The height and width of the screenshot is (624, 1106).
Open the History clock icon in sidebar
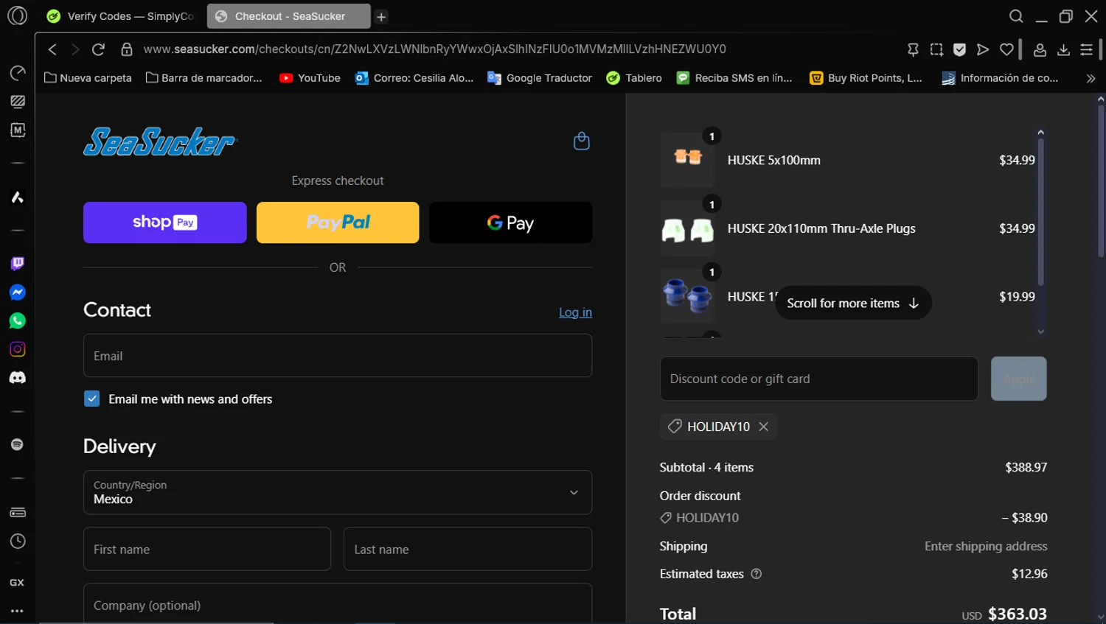point(17,541)
